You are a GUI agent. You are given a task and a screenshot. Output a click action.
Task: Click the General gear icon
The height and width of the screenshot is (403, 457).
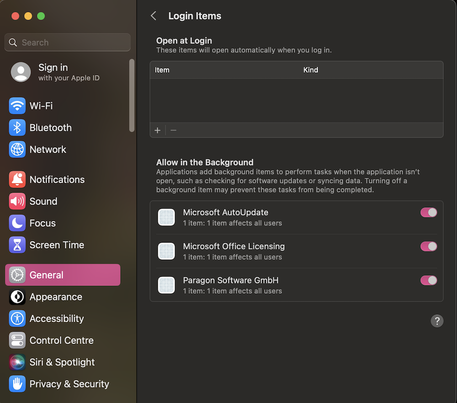17,275
